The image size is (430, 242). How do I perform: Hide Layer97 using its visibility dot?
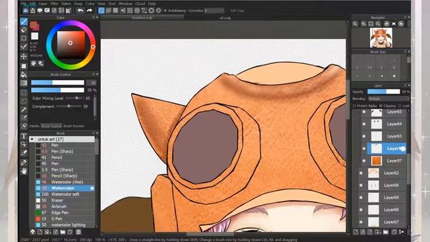point(364,161)
